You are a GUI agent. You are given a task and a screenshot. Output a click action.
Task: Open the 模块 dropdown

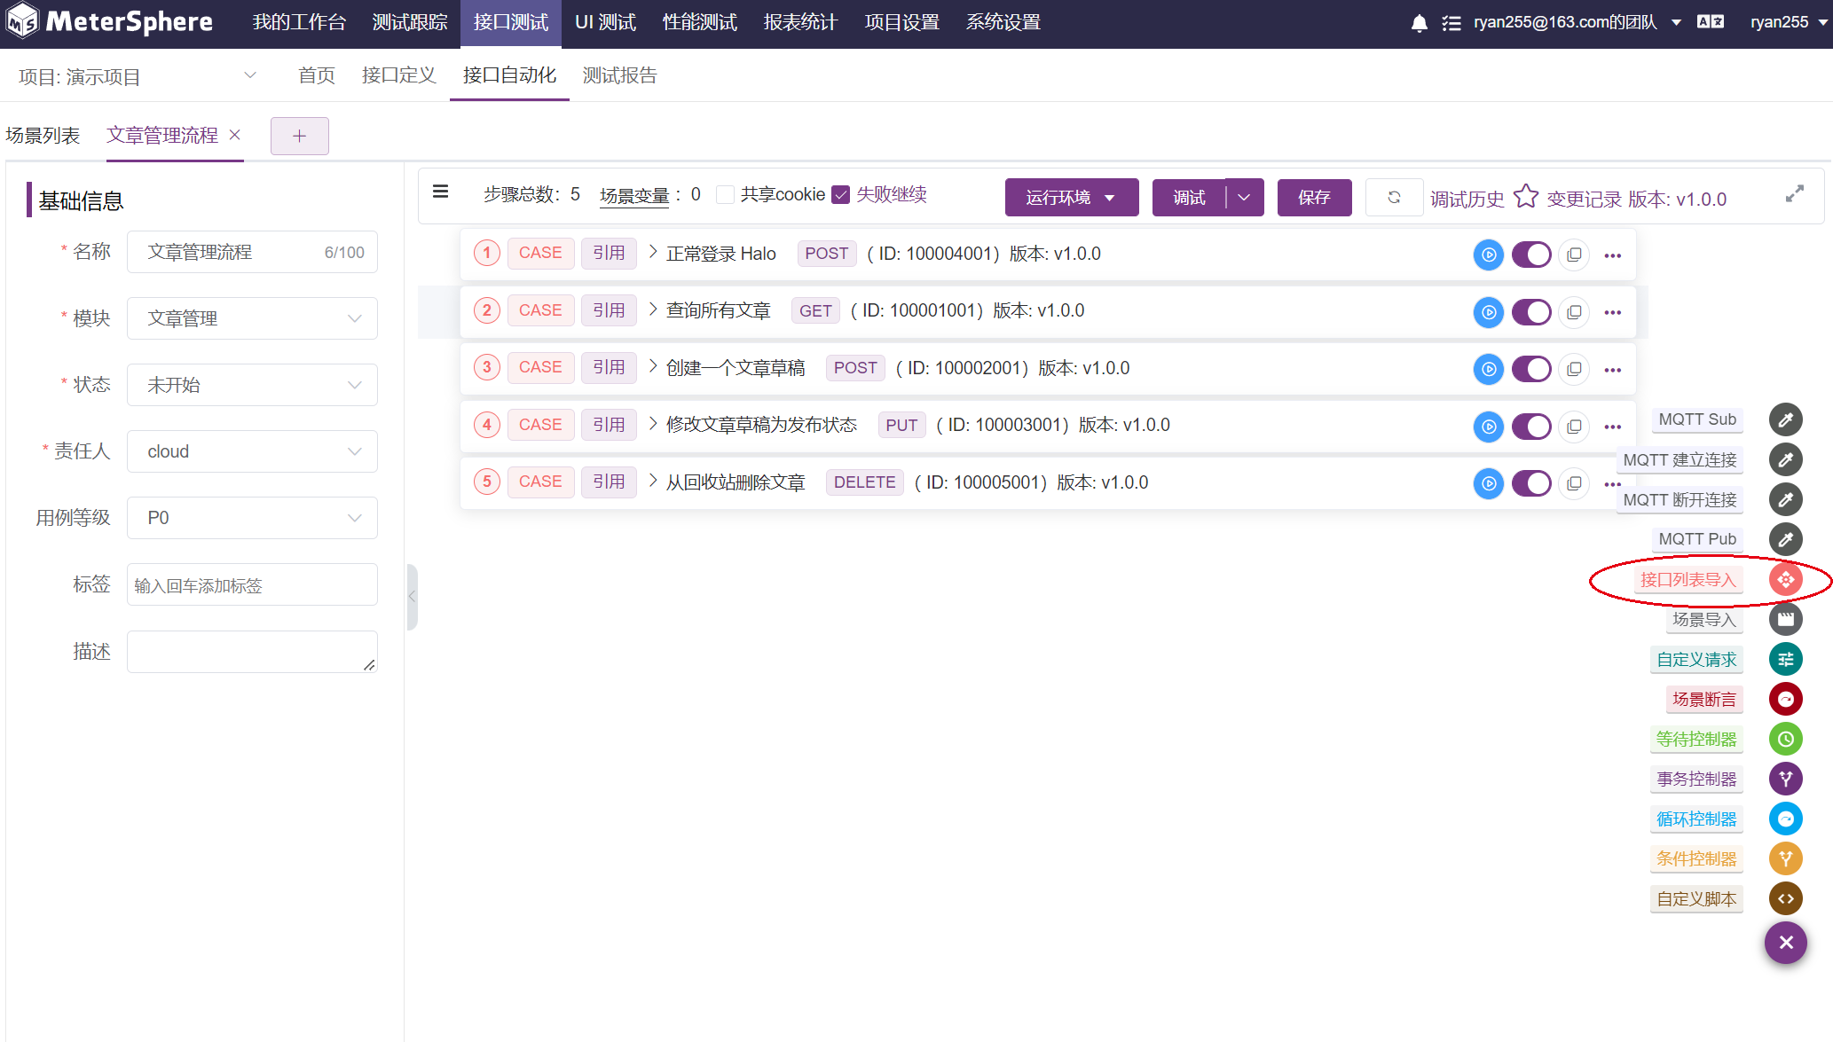click(252, 318)
